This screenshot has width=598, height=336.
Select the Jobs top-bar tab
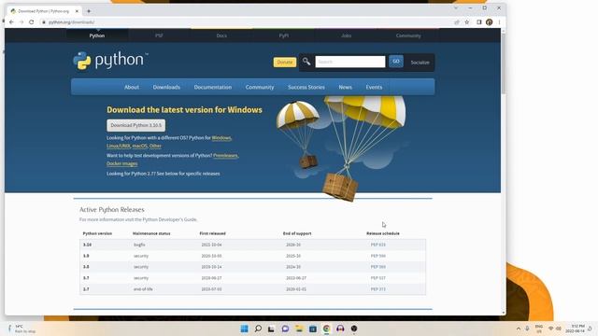click(x=347, y=35)
